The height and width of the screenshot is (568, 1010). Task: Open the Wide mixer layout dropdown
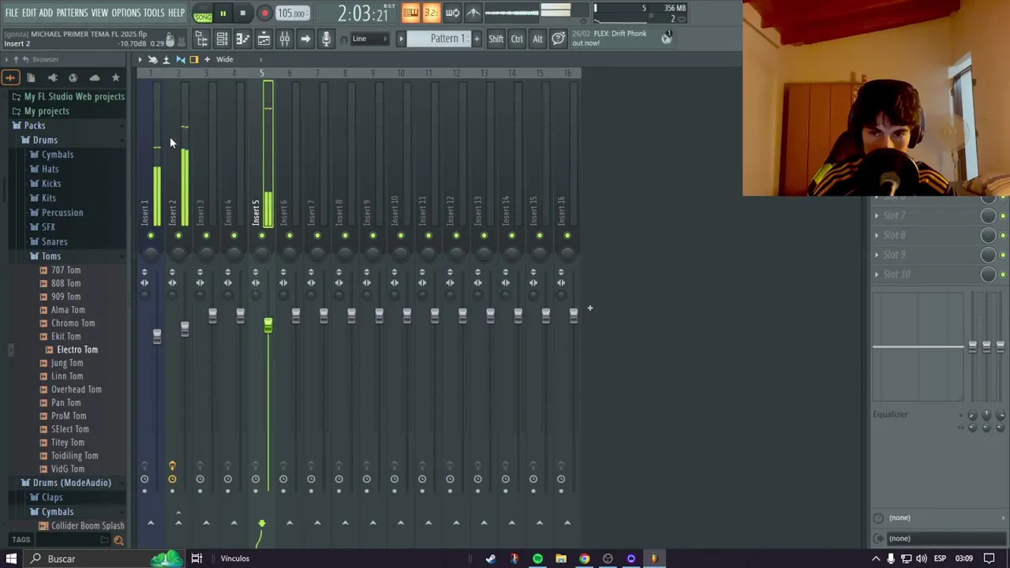click(x=225, y=59)
